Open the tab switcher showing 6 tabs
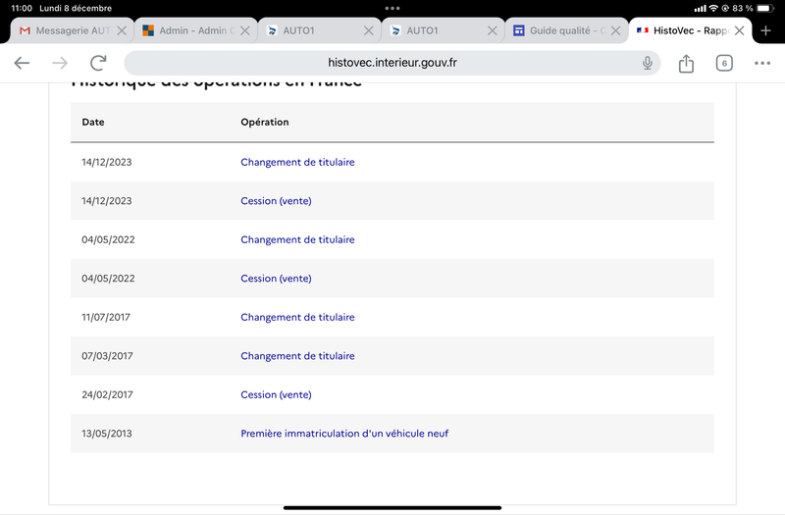This screenshot has width=785, height=515. click(723, 64)
